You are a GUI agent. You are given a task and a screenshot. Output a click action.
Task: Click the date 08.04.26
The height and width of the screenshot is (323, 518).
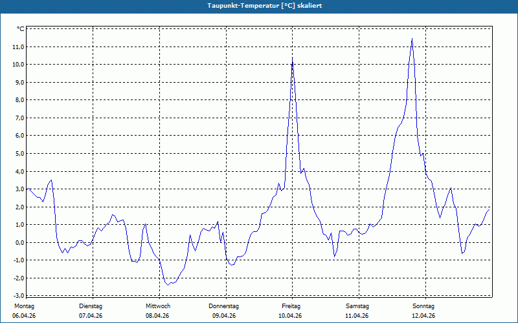point(157,316)
